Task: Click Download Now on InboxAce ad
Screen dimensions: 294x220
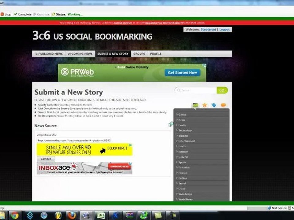Action: 119,166
